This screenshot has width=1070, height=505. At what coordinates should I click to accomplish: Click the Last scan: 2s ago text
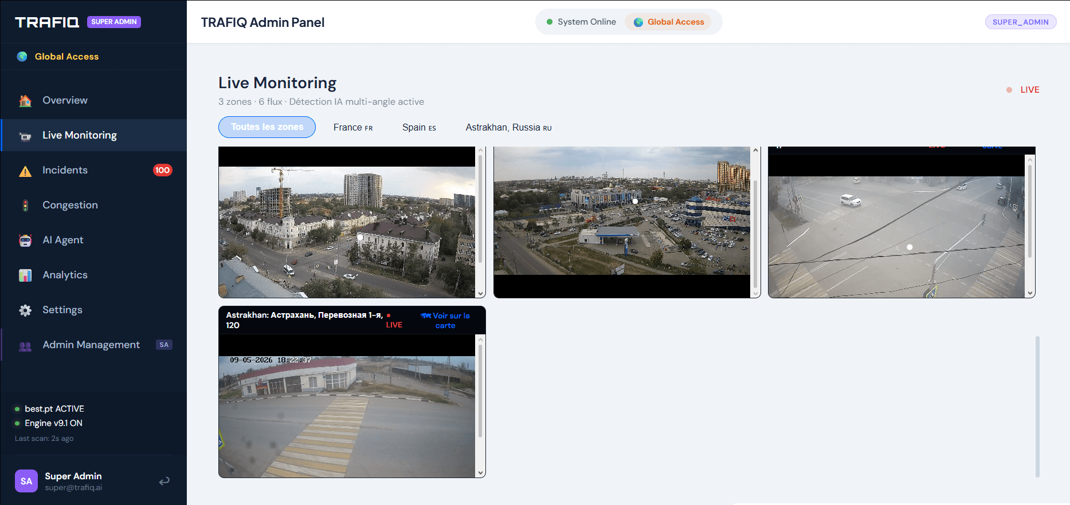(x=44, y=439)
